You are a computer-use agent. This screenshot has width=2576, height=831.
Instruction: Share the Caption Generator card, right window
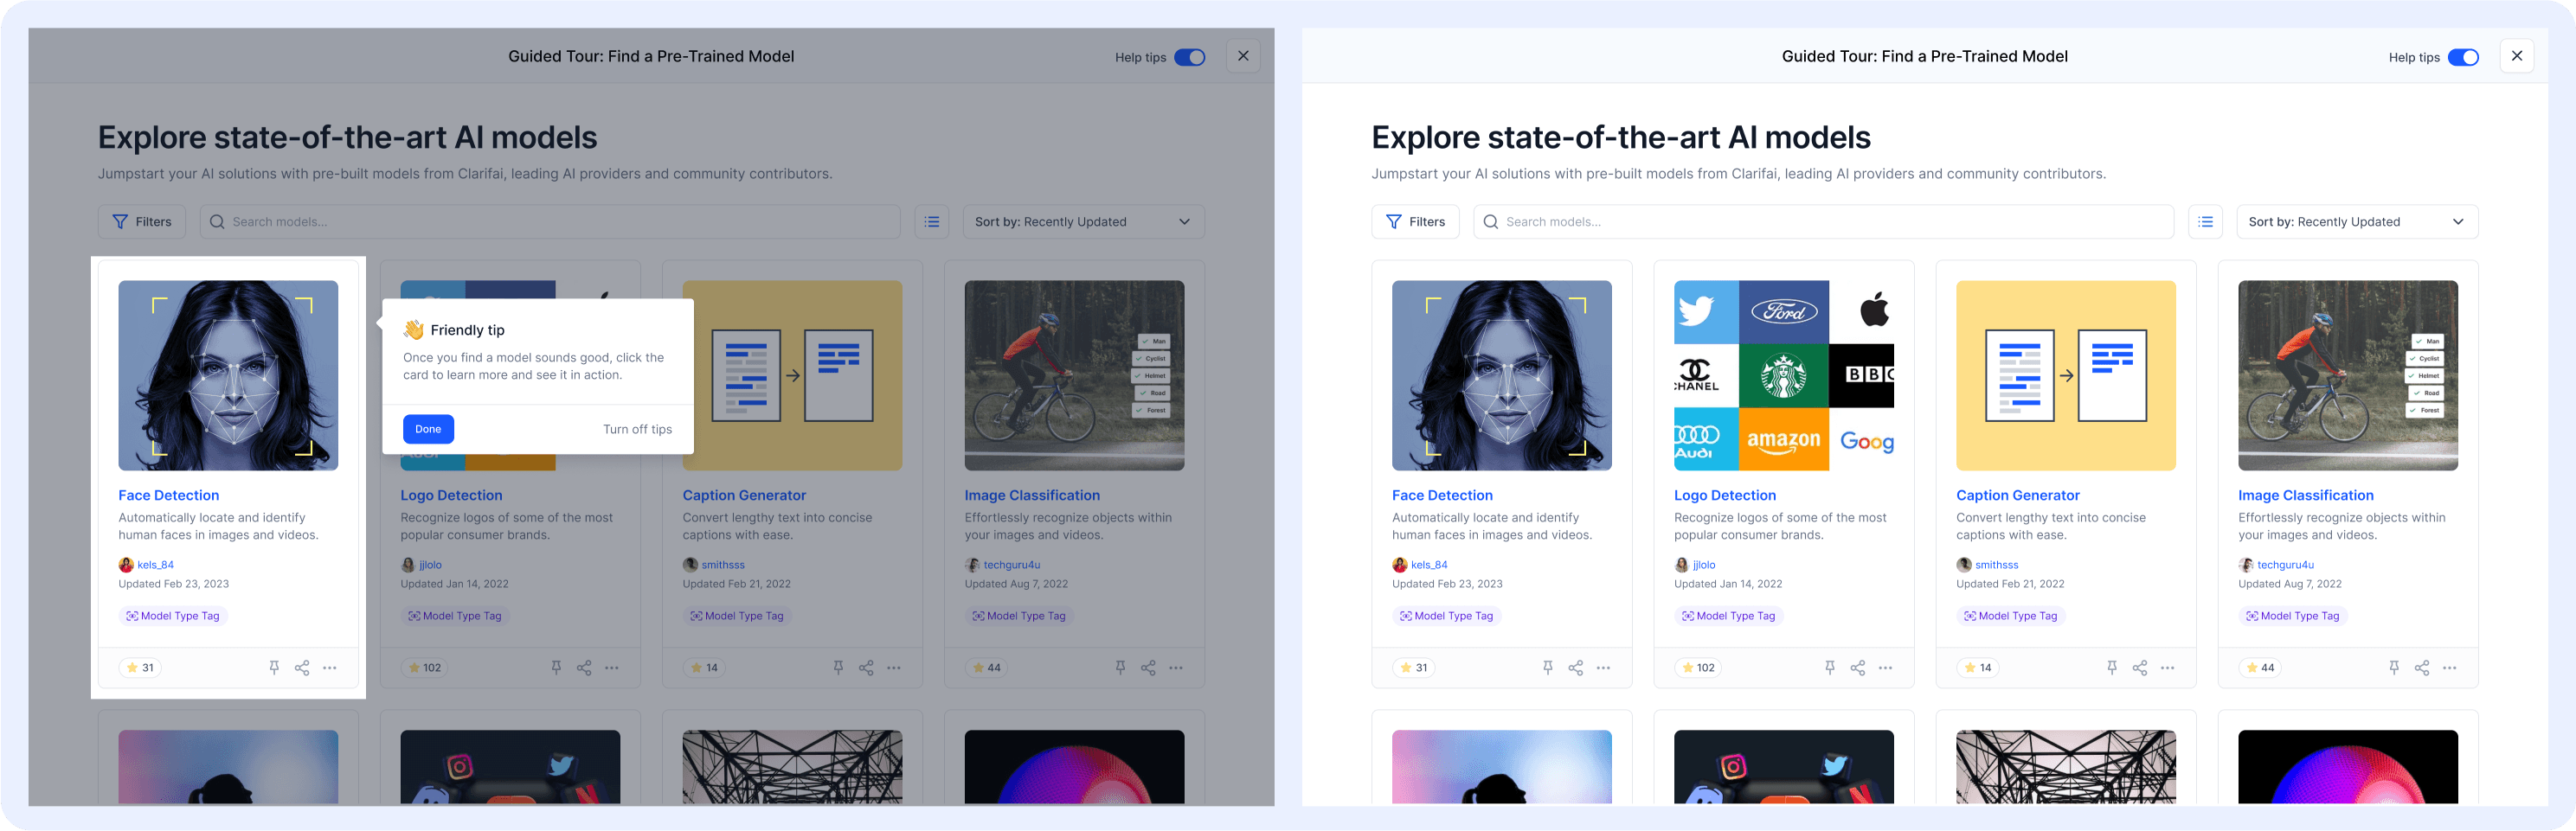click(2140, 668)
